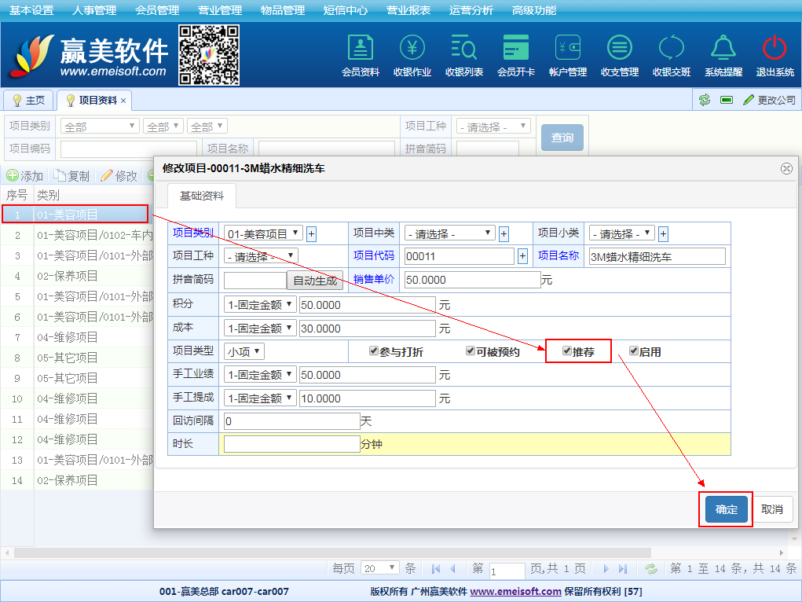Switch to the 主页 tab
The image size is (802, 602).
pos(29,101)
